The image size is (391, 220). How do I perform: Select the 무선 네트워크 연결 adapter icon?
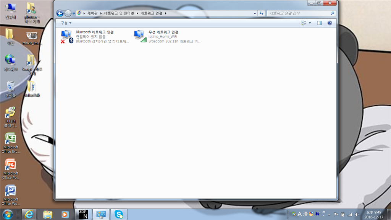[x=140, y=36]
